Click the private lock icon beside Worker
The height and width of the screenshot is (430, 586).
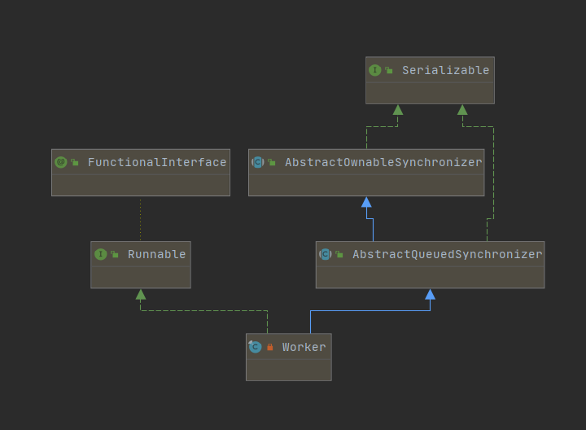pos(270,347)
